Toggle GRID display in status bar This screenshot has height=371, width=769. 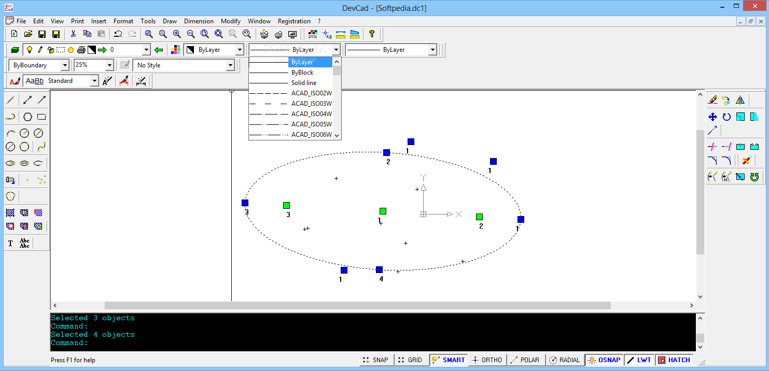pyautogui.click(x=411, y=360)
